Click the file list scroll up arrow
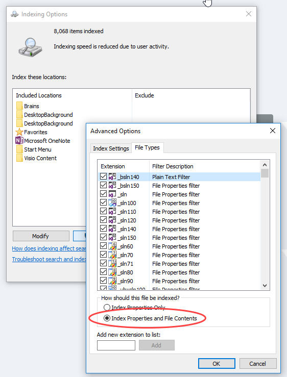Image resolution: width=287 pixels, height=377 pixels. (265, 165)
